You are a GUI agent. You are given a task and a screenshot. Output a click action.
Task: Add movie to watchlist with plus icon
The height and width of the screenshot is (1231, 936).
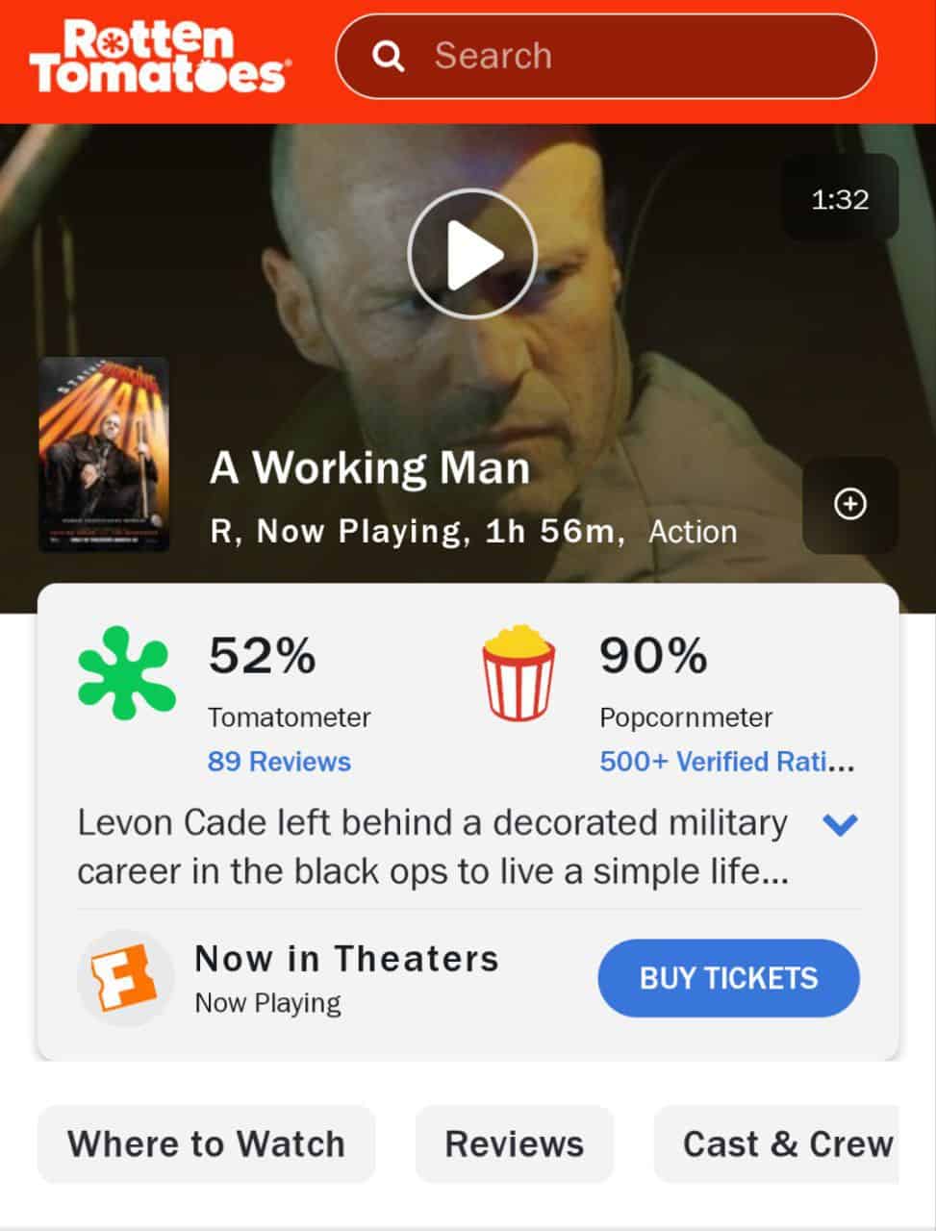(x=850, y=504)
